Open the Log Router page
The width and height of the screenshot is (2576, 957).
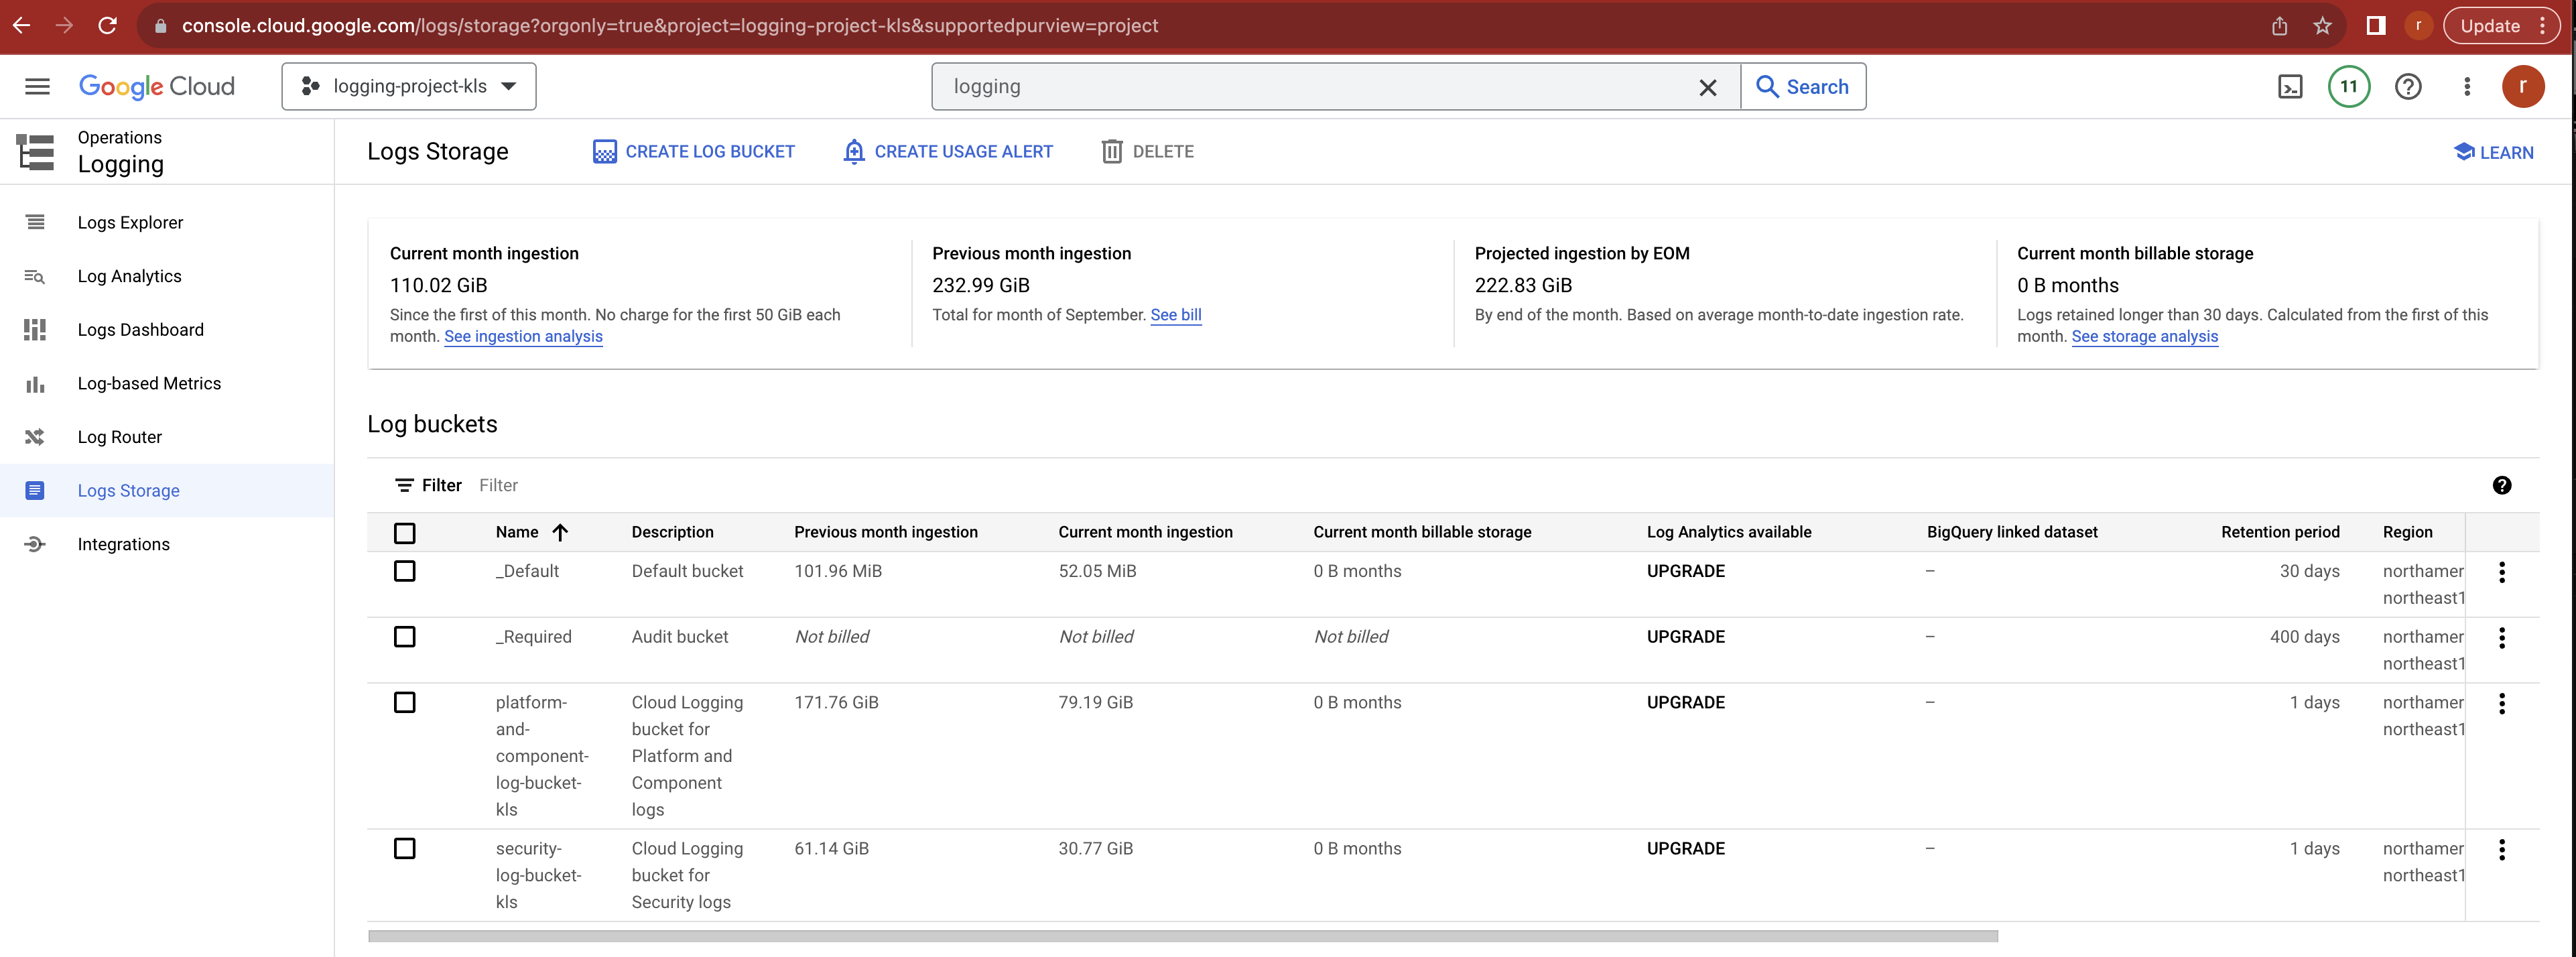[120, 436]
